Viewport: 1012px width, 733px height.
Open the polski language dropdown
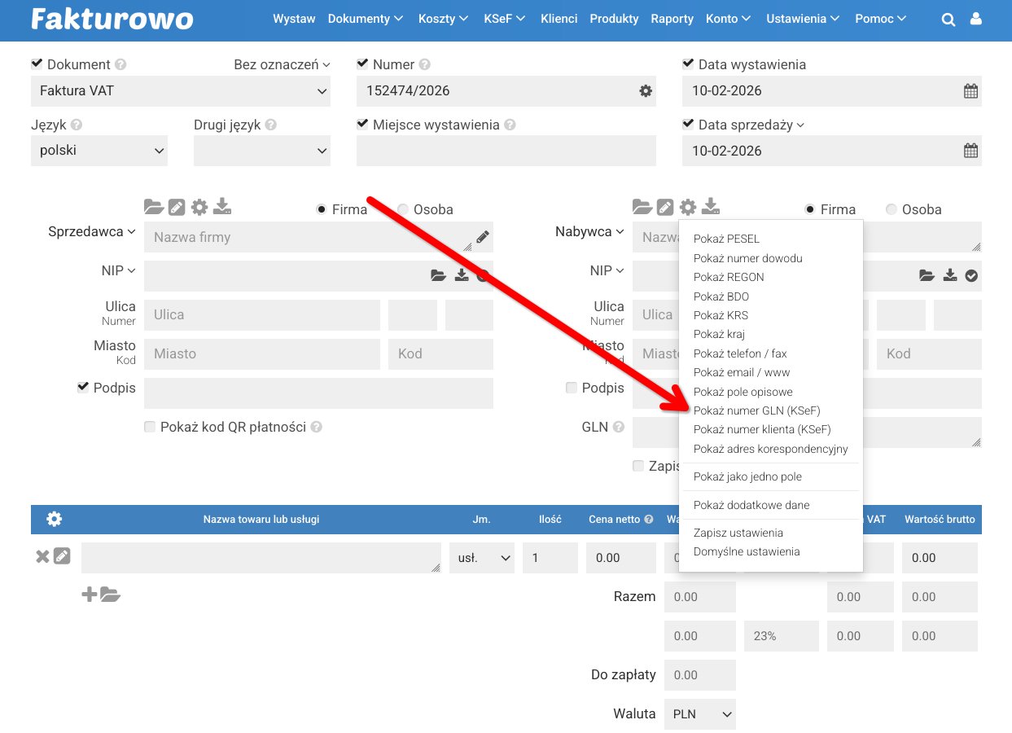pyautogui.click(x=99, y=151)
